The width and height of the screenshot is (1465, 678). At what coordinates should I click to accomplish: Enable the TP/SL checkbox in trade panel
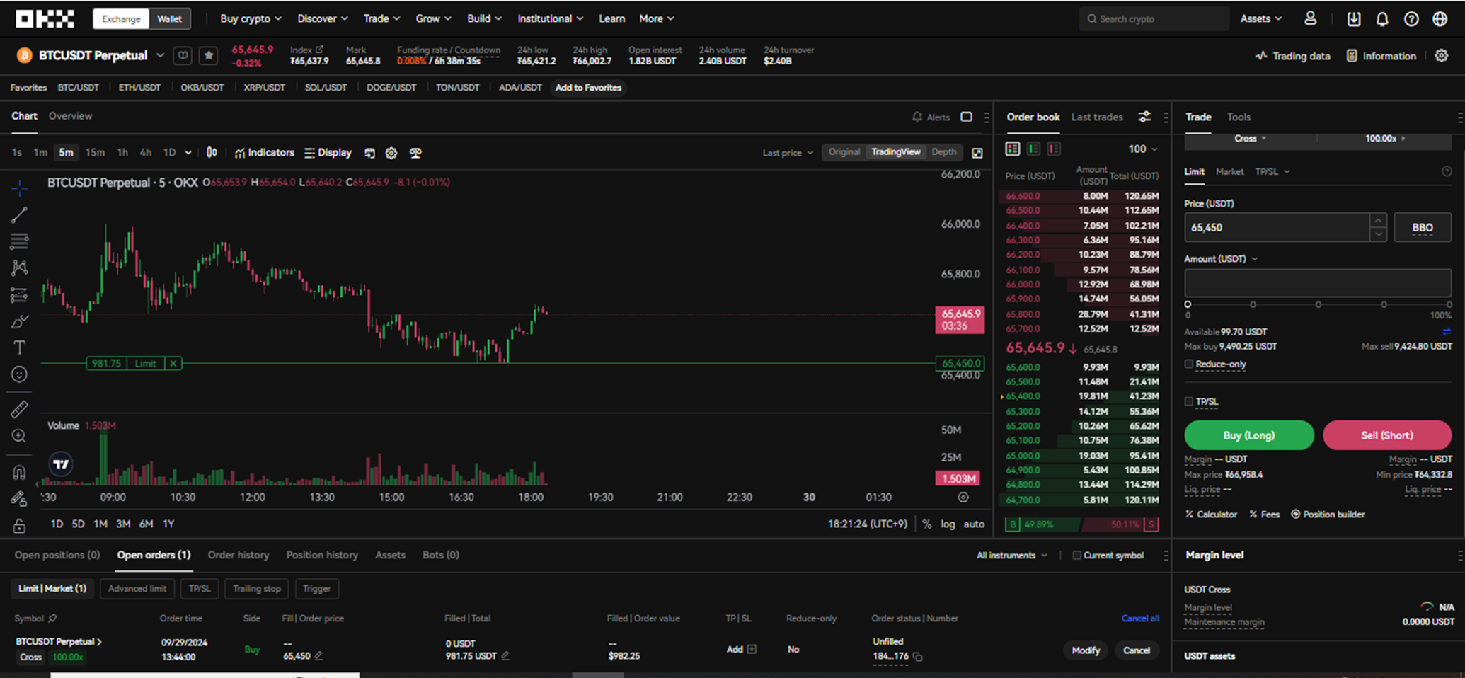1189,401
